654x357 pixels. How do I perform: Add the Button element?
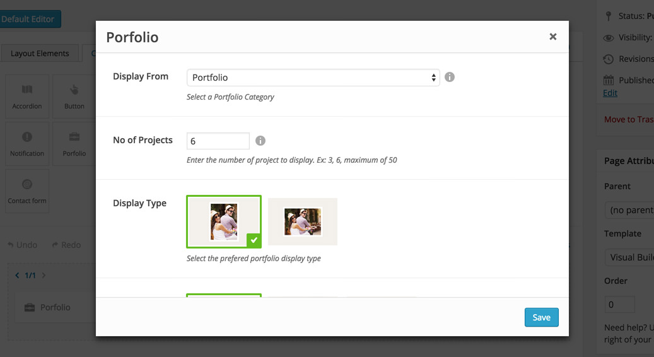coord(74,97)
